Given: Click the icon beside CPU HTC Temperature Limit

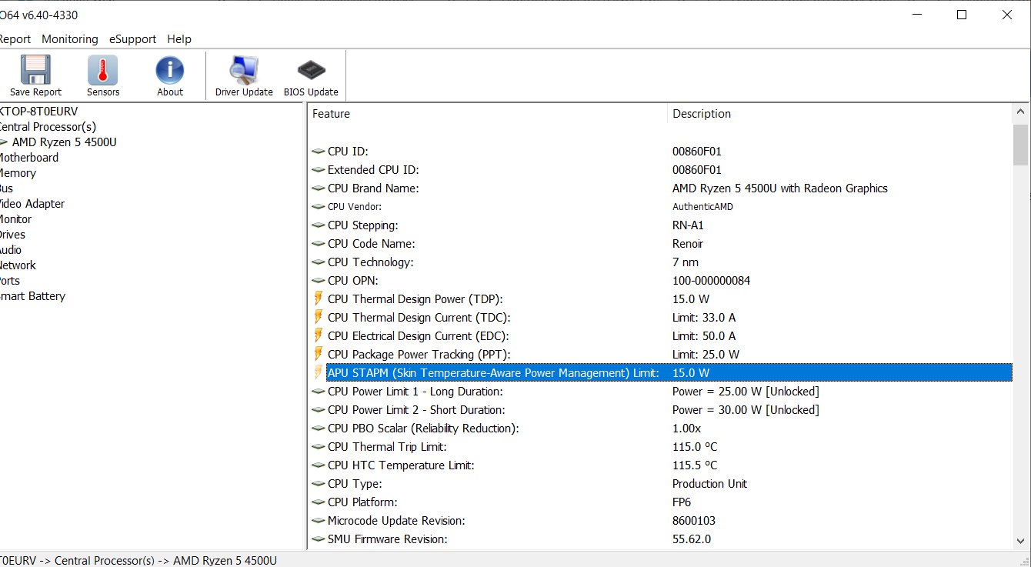Looking at the screenshot, I should click(x=318, y=465).
